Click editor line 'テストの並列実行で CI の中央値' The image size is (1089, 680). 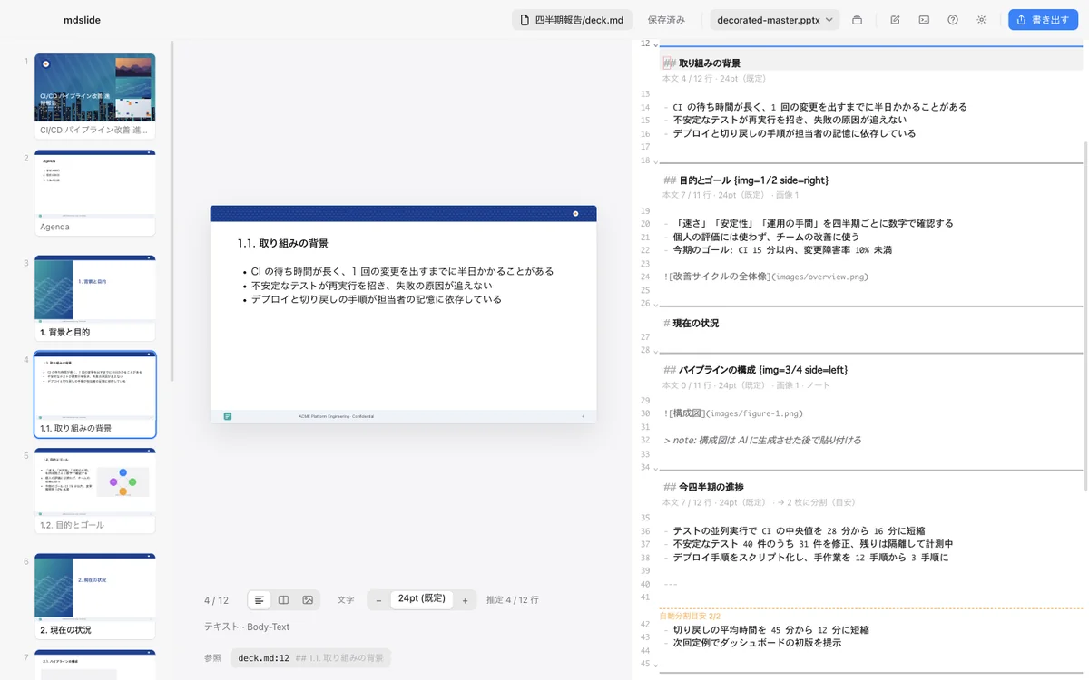(794, 531)
